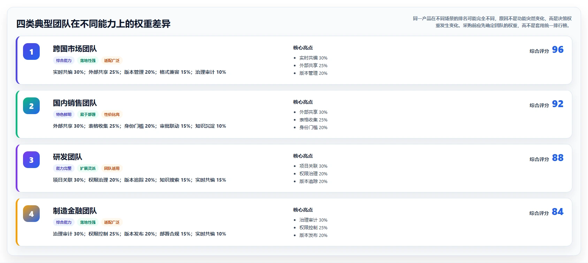This screenshot has height=263, width=588.
Task: Click 综合评分 label beside score 88
Action: click(539, 159)
